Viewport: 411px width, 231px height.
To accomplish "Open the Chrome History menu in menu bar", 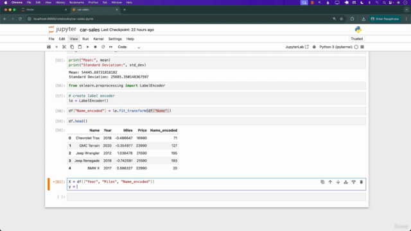I will tap(60, 3).
